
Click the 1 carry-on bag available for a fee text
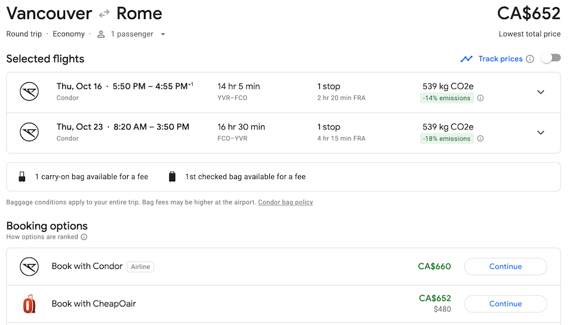(91, 177)
